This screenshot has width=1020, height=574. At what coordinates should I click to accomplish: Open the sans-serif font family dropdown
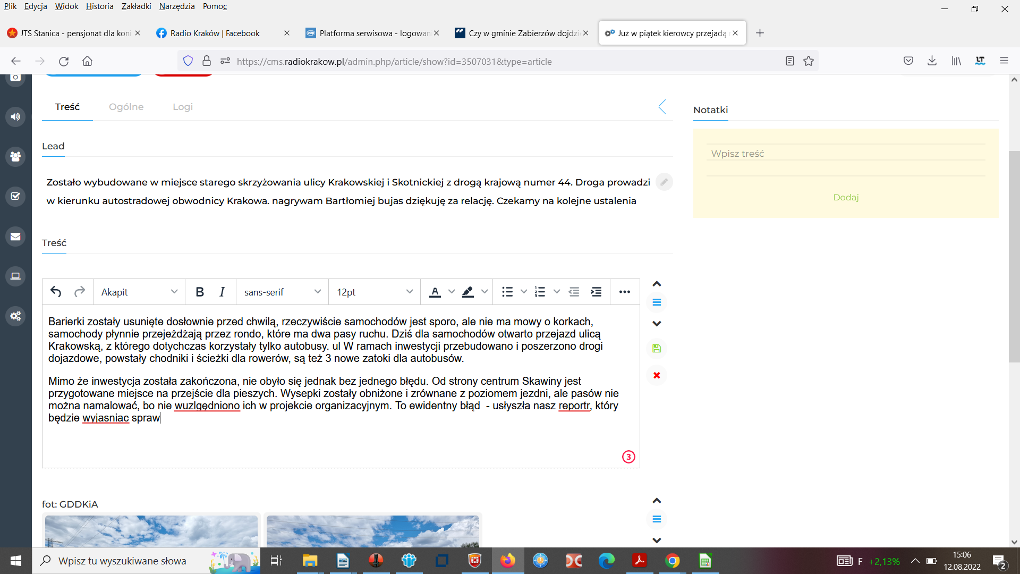[282, 292]
